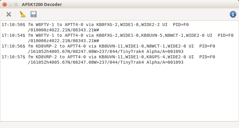Click the AFSK1200 Decoder title bar text
Viewport: 239px width, 128px height.
(42, 4)
